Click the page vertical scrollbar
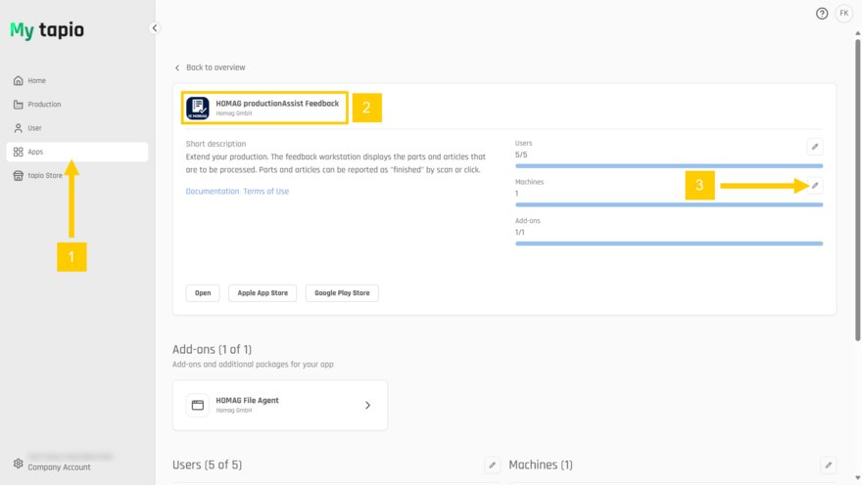The height and width of the screenshot is (485, 862). coord(858,190)
